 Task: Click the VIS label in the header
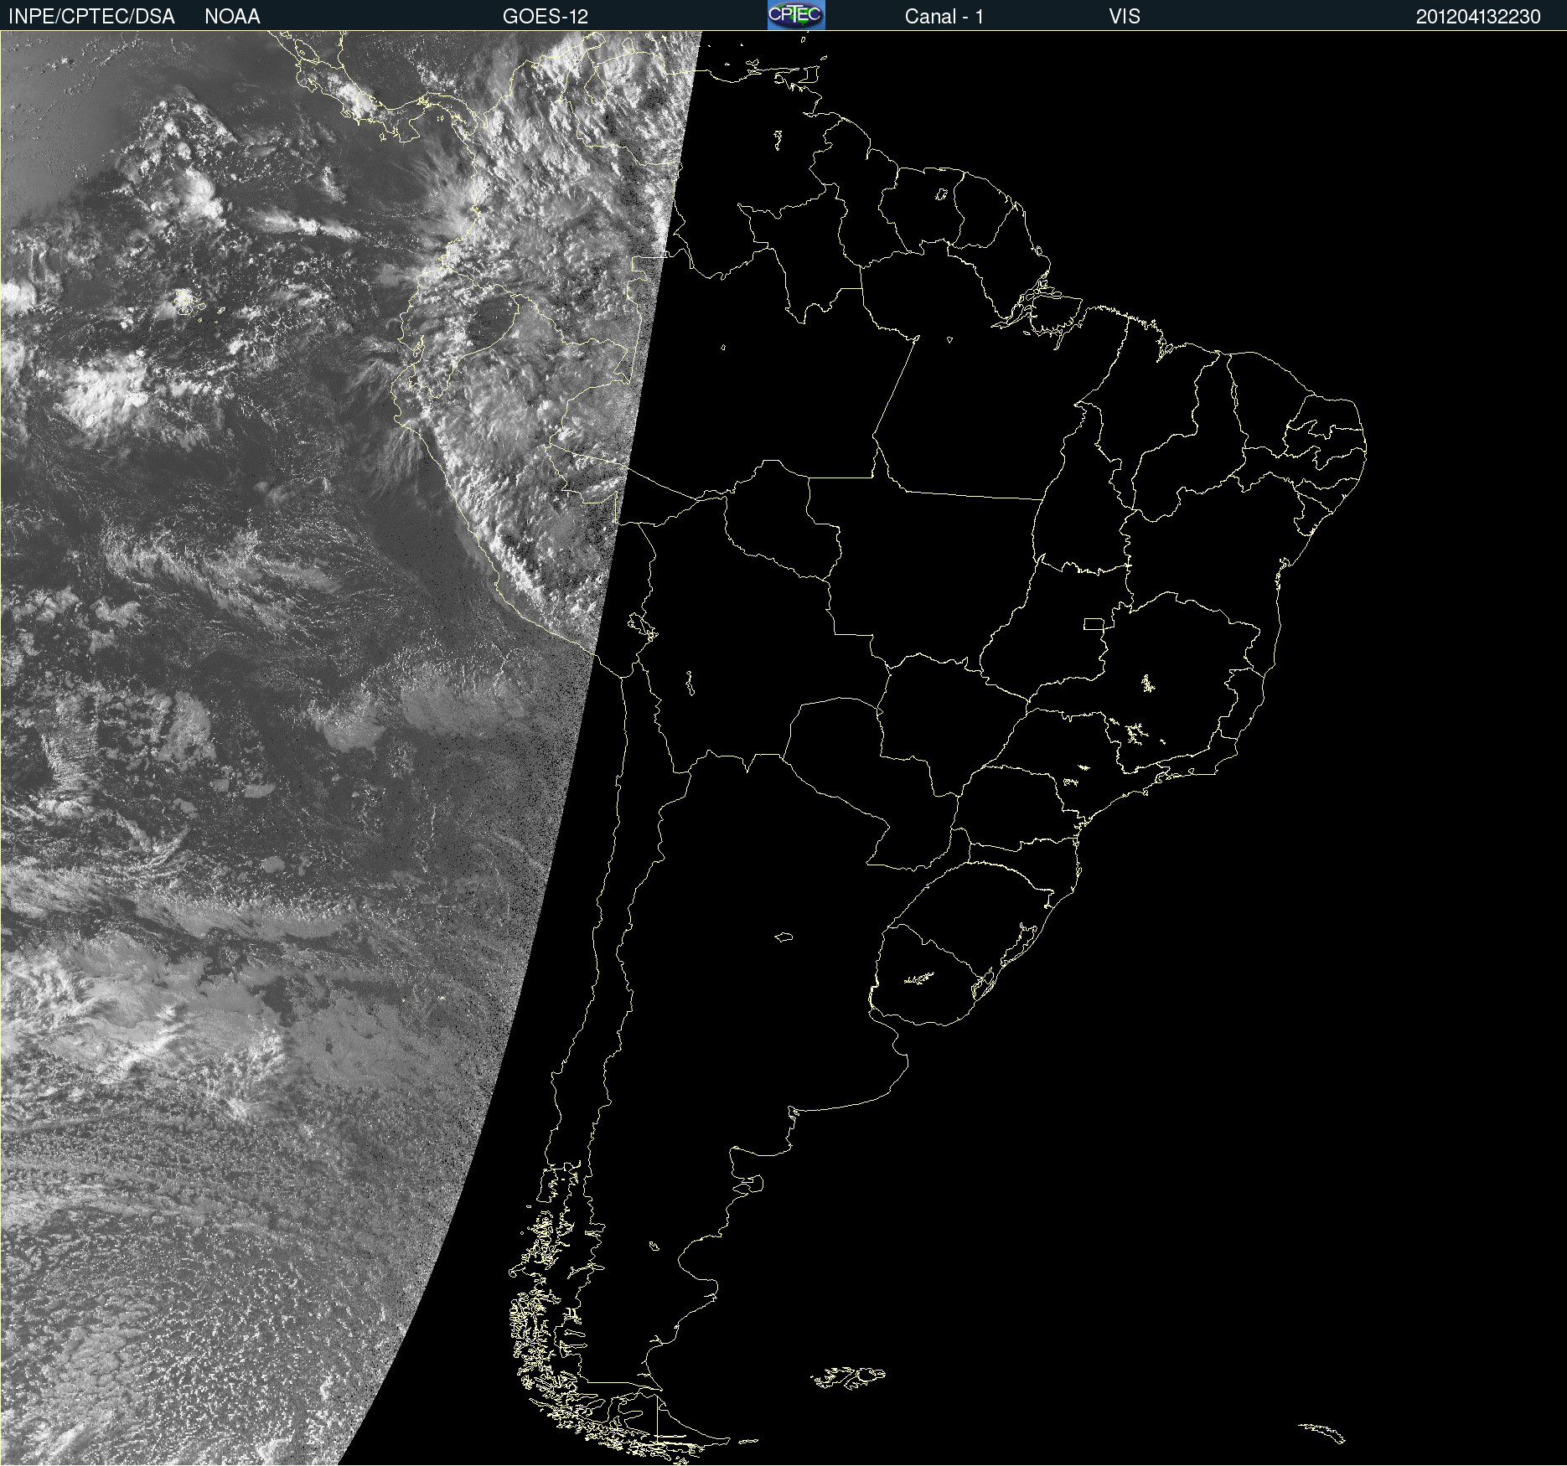[x=1125, y=17]
